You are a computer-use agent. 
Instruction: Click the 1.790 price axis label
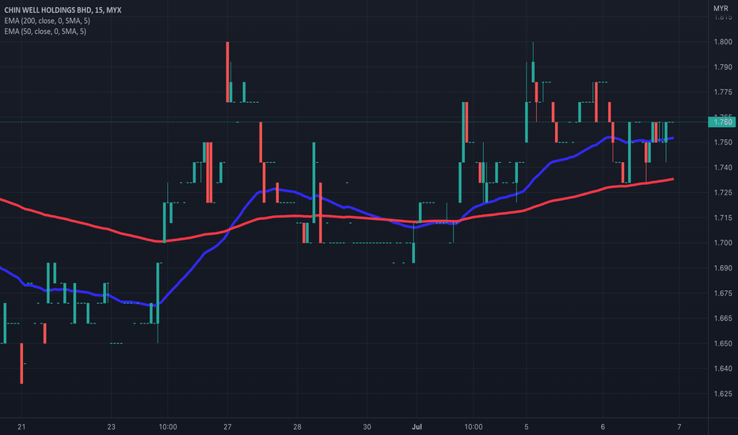(723, 67)
